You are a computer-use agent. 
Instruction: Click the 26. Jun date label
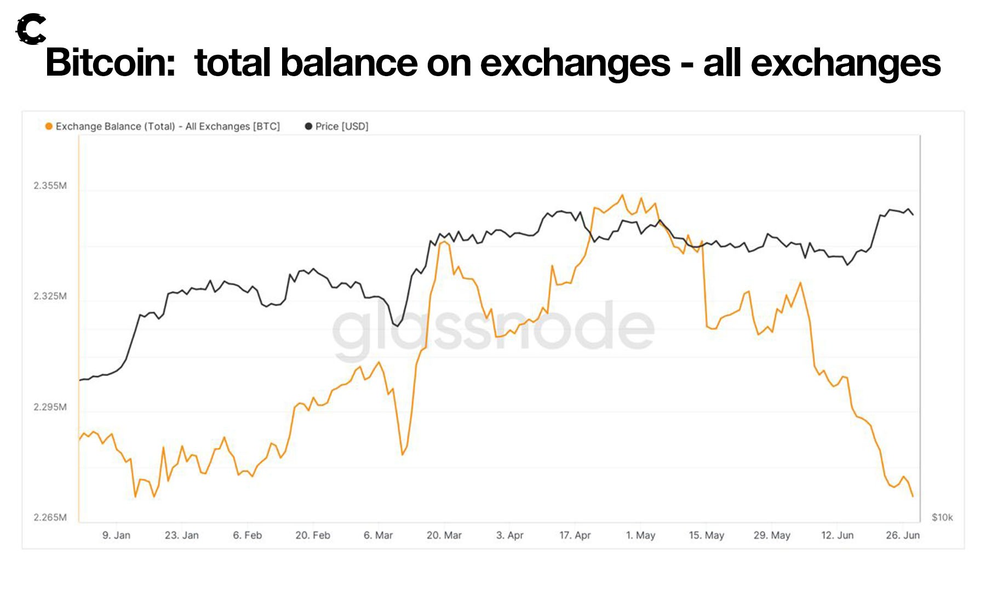(903, 535)
